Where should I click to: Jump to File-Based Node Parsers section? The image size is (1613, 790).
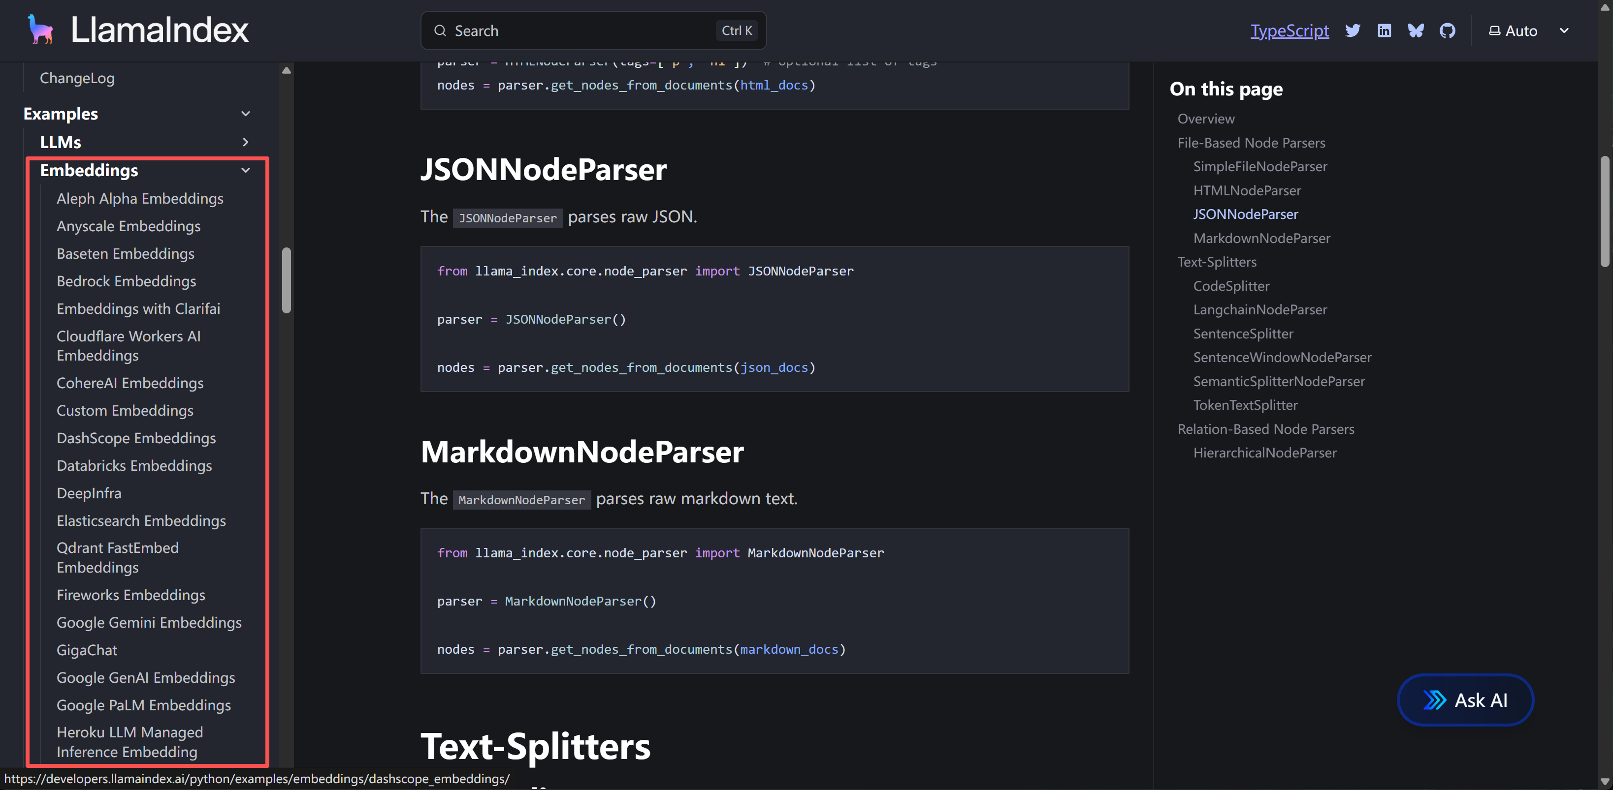(x=1251, y=143)
